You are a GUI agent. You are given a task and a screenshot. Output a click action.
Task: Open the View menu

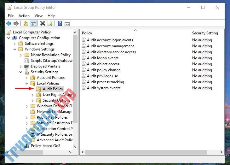38,16
